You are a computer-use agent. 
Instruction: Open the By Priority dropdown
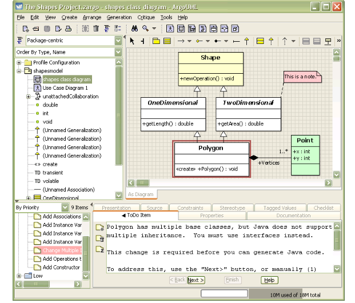[x=65, y=208]
